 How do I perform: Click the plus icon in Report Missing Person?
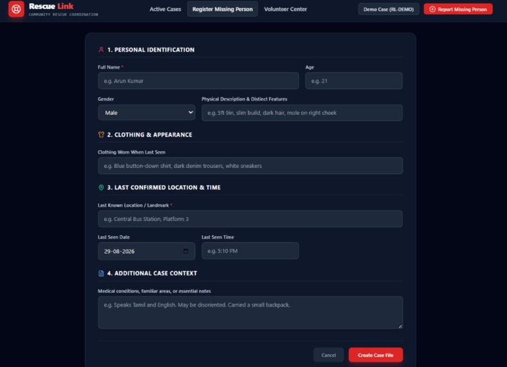click(432, 9)
